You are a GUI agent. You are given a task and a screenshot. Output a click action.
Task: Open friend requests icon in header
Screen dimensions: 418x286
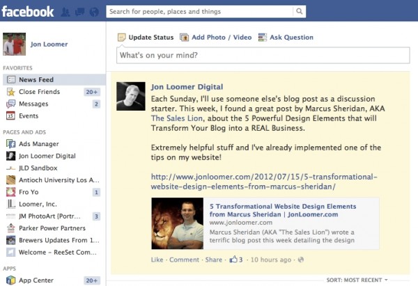coord(65,12)
